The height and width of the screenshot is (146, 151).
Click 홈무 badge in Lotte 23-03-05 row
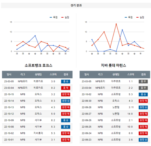(143, 82)
